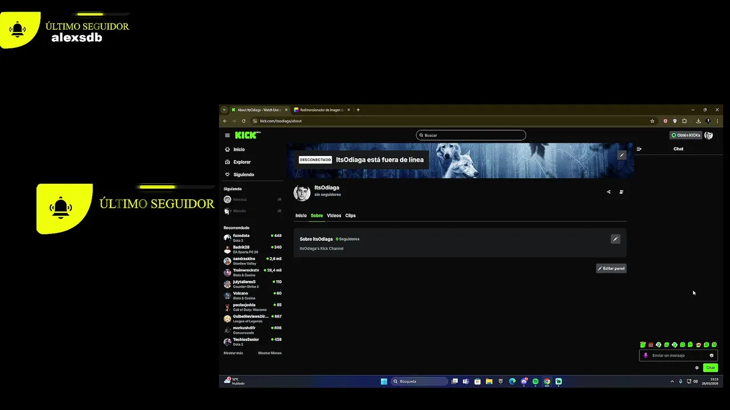Open the tab search dropdown arrow
The height and width of the screenshot is (410, 730).
pos(224,110)
